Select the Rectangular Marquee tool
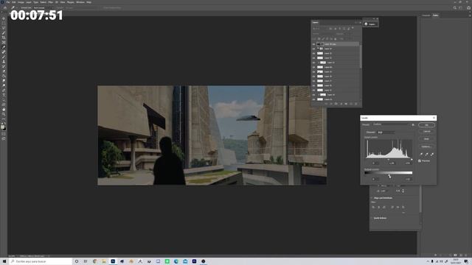 (4, 23)
